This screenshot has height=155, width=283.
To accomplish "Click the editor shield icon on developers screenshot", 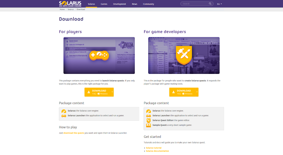I will (184, 55).
